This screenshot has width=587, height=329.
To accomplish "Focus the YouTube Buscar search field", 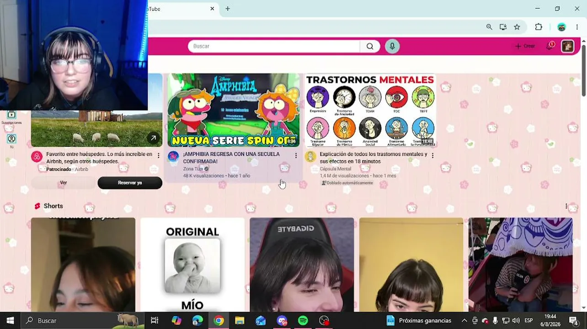I will point(274,46).
